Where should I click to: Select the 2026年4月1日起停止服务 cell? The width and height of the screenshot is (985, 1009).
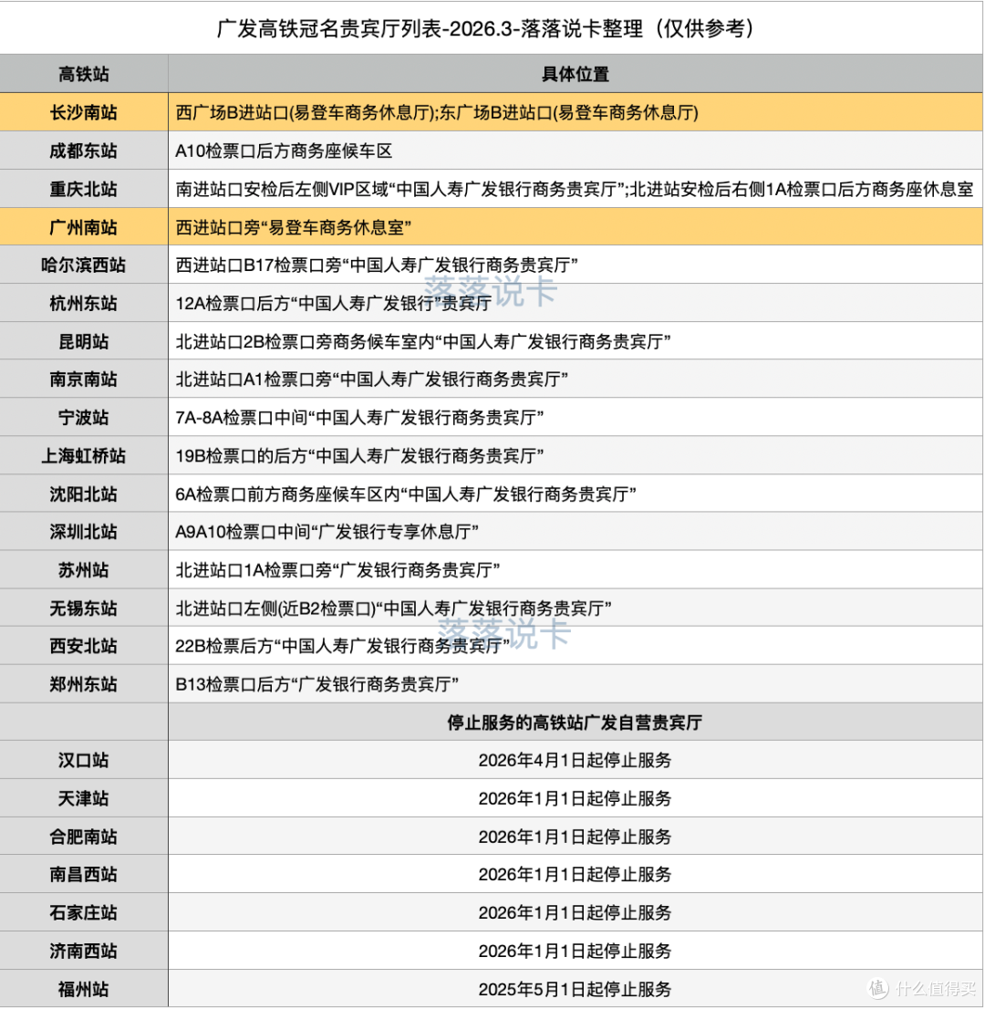click(x=575, y=760)
